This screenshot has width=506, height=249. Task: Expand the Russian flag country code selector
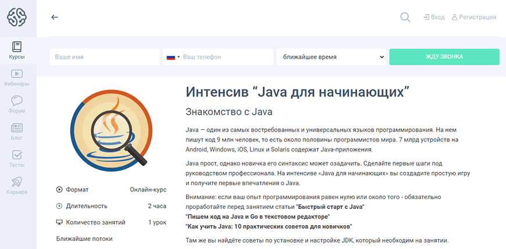173,57
